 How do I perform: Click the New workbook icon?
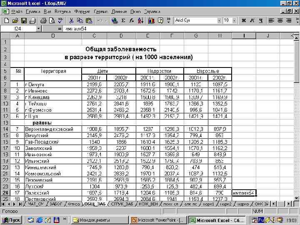click(x=6, y=20)
